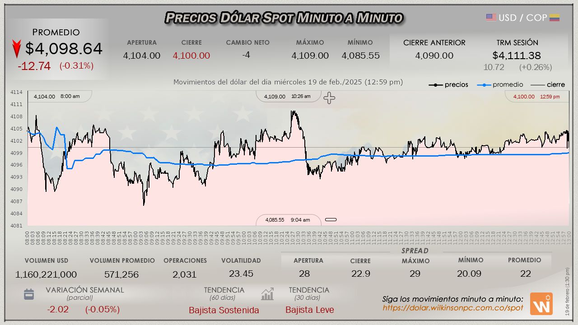Click the red downward arrow beside Promedio
578x325 pixels.
pyautogui.click(x=17, y=49)
